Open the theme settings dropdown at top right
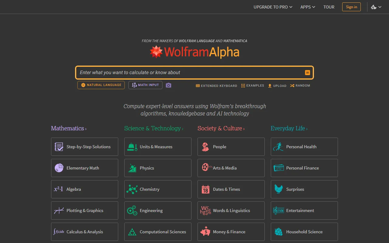Image resolution: width=389 pixels, height=243 pixels. point(376,7)
